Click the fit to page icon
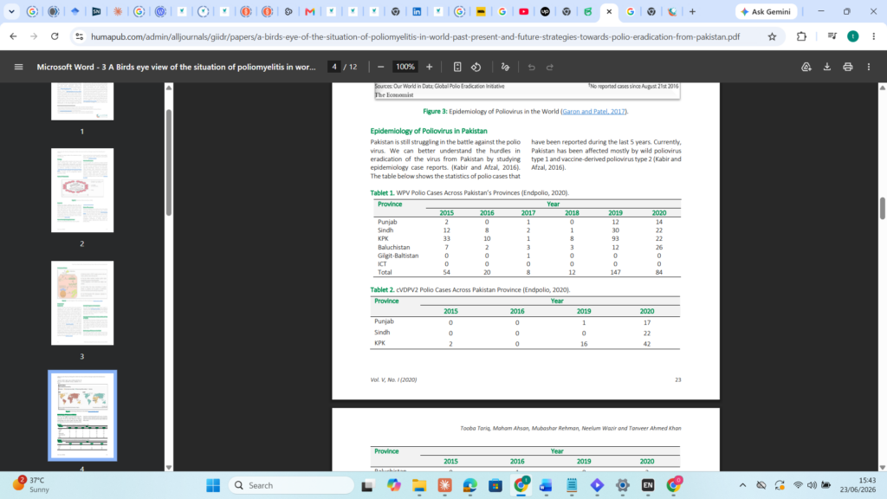Viewport: 887px width, 499px height. pyautogui.click(x=457, y=67)
